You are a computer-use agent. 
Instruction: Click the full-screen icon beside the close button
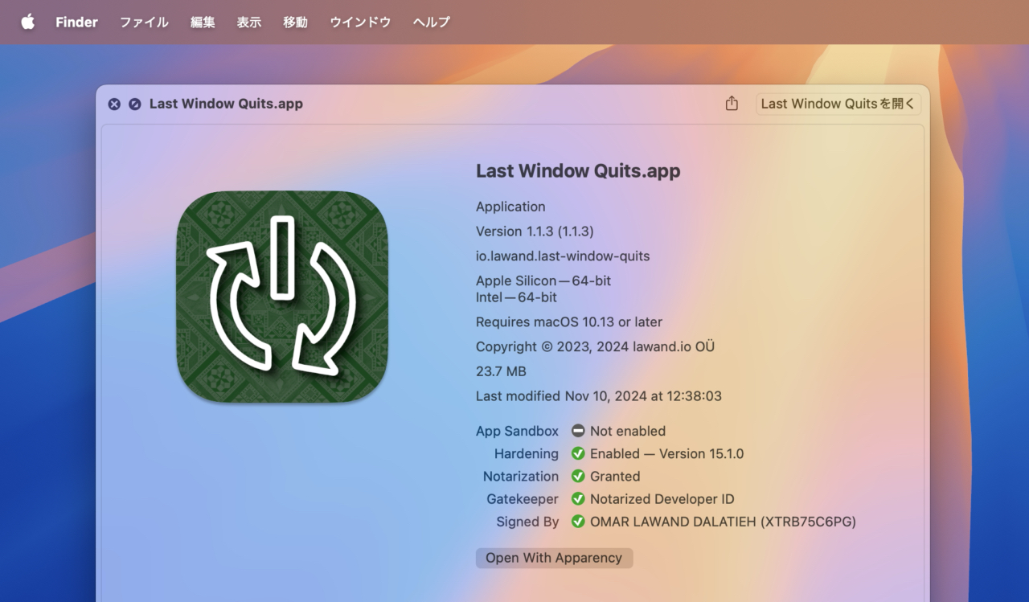[135, 104]
